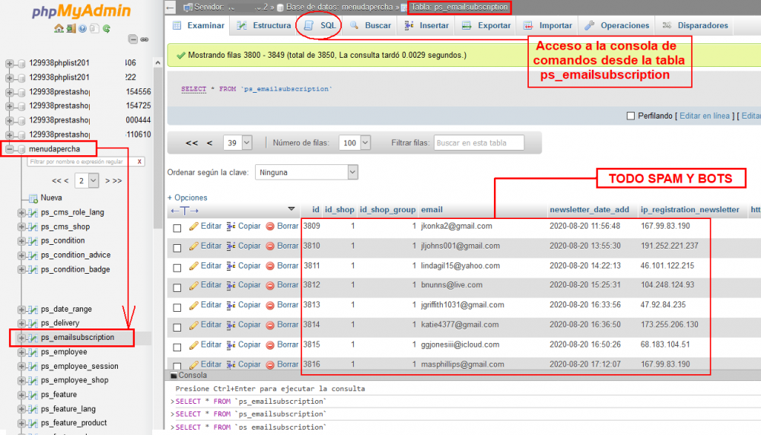Collapse the menudapercha database tree
The width and height of the screenshot is (761, 435).
9,149
